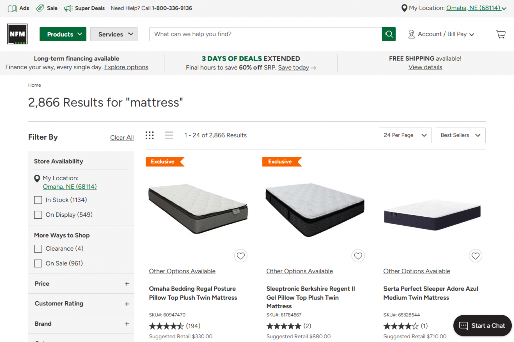Open the 24 Per Page dropdown
Screen dimensions: 514x342
[405, 135]
